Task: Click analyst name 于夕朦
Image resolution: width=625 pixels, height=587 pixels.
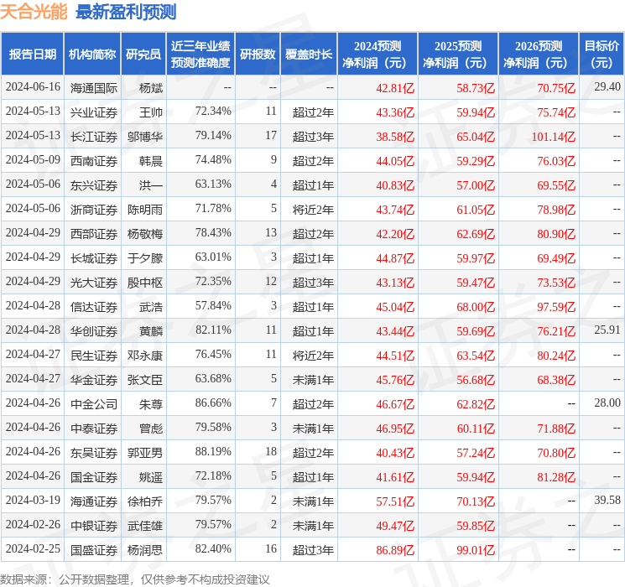Action: pos(145,257)
